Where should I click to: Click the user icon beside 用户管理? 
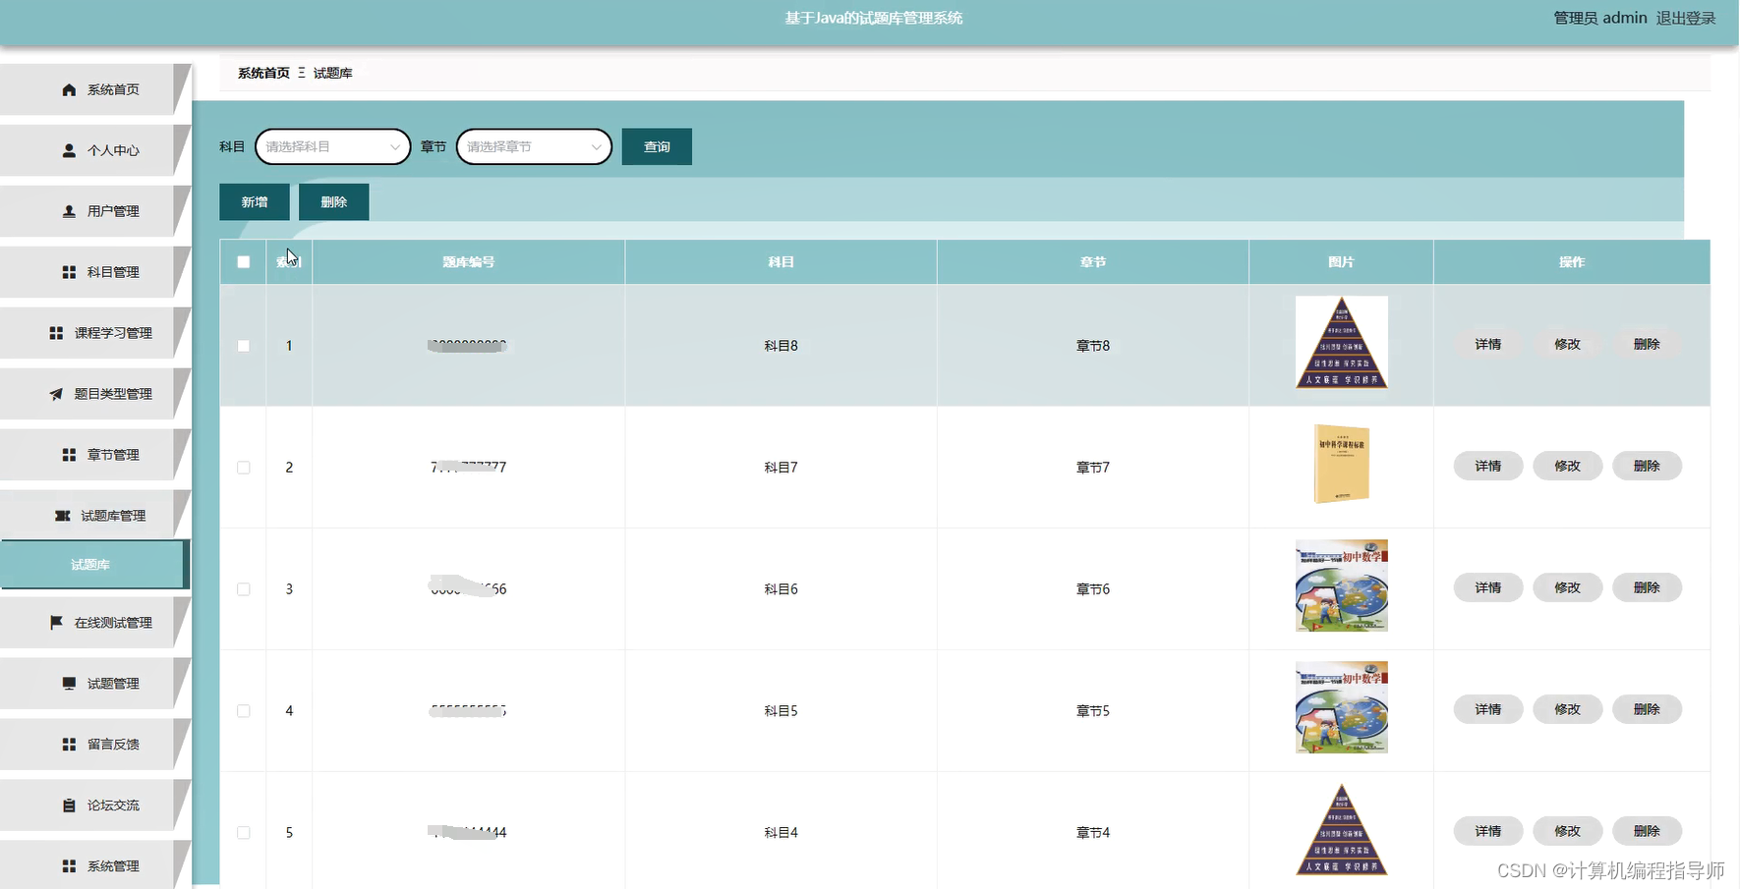point(69,211)
